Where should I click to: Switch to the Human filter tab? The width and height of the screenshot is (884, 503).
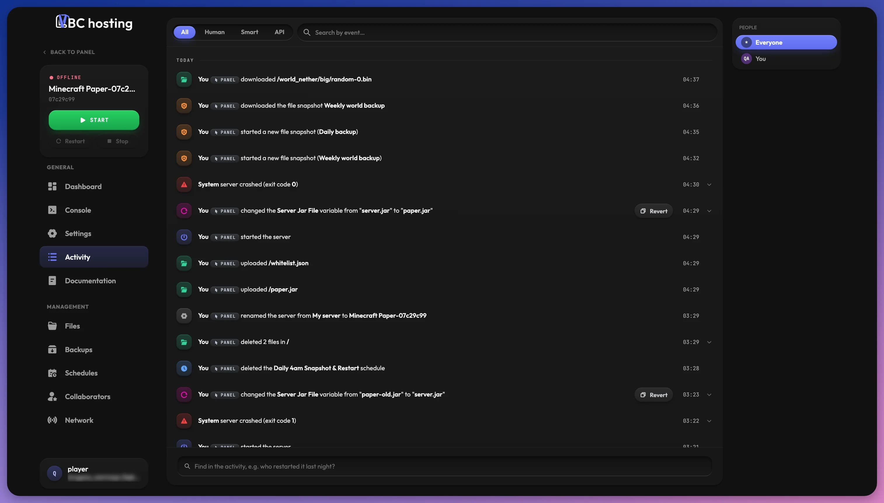pos(215,32)
